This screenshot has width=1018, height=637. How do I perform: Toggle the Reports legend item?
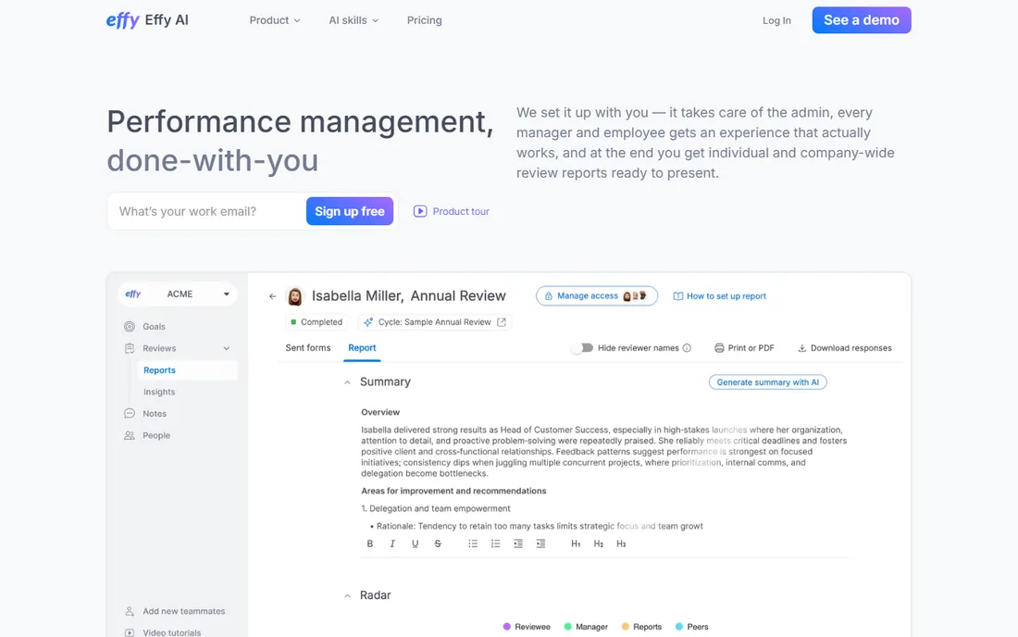(x=641, y=627)
